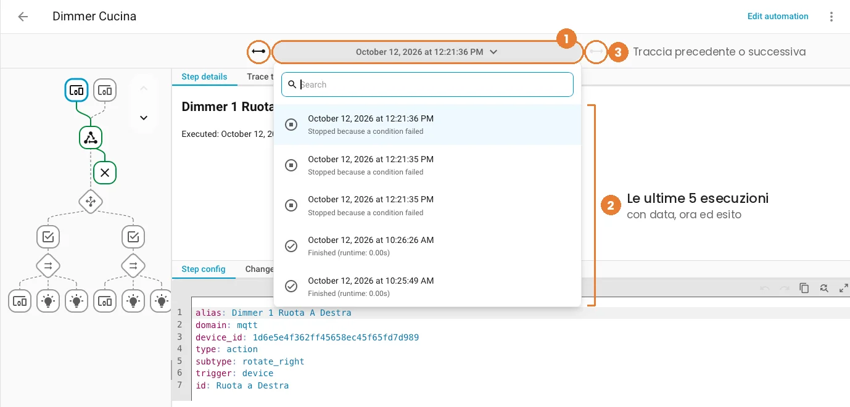This screenshot has height=407, width=850.
Task: Click the Edit automation link
Action: [x=778, y=17]
